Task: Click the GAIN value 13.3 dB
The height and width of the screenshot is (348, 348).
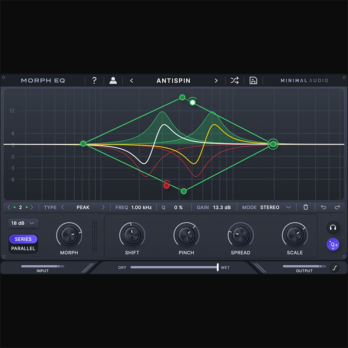Action: click(x=222, y=207)
